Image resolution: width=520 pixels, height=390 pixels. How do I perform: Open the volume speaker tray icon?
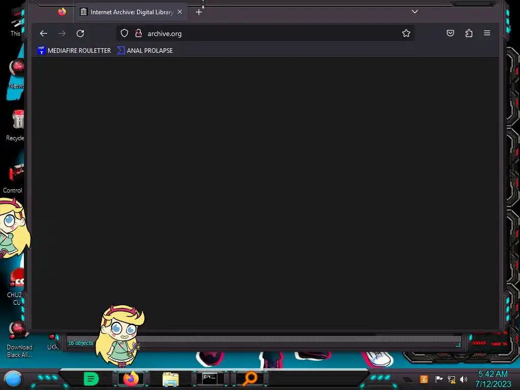tap(464, 379)
